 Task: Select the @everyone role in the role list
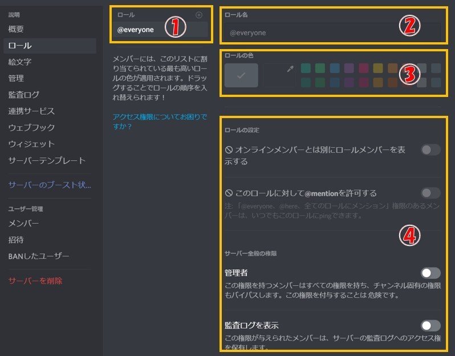click(x=160, y=30)
